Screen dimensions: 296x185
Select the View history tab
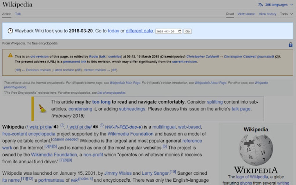(267, 14)
